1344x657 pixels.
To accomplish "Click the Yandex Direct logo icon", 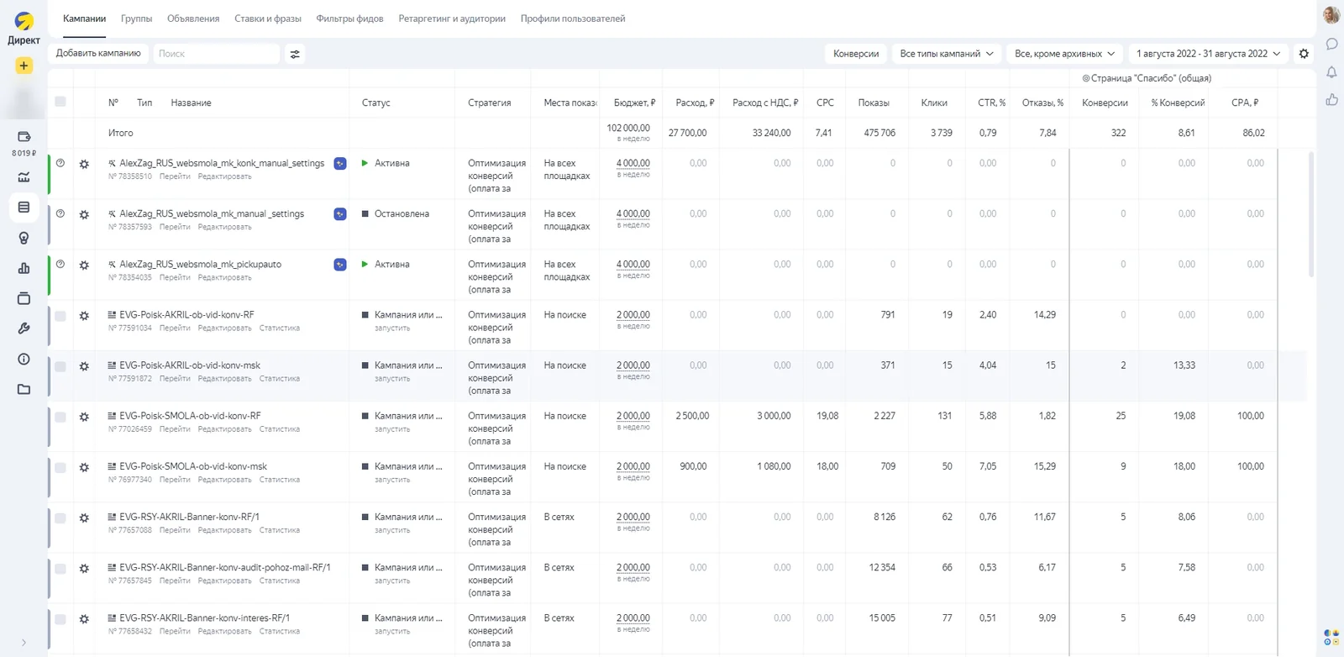I will pos(24,21).
